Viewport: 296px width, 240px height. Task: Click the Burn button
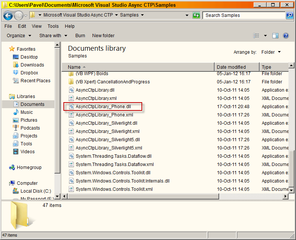coord(80,36)
